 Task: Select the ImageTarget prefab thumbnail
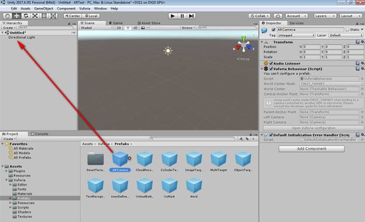194,159
